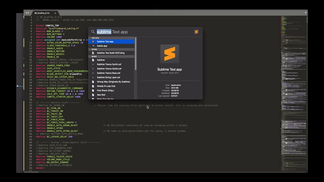The width and height of the screenshot is (324, 182).
Task: Click the Sublime Text icon in Spotlight search bar
Action: point(196,32)
